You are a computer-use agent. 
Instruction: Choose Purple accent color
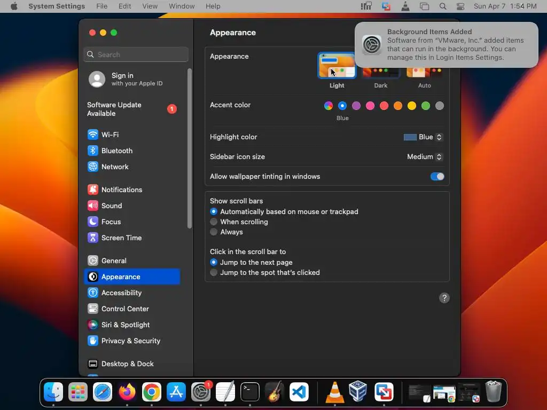(356, 106)
